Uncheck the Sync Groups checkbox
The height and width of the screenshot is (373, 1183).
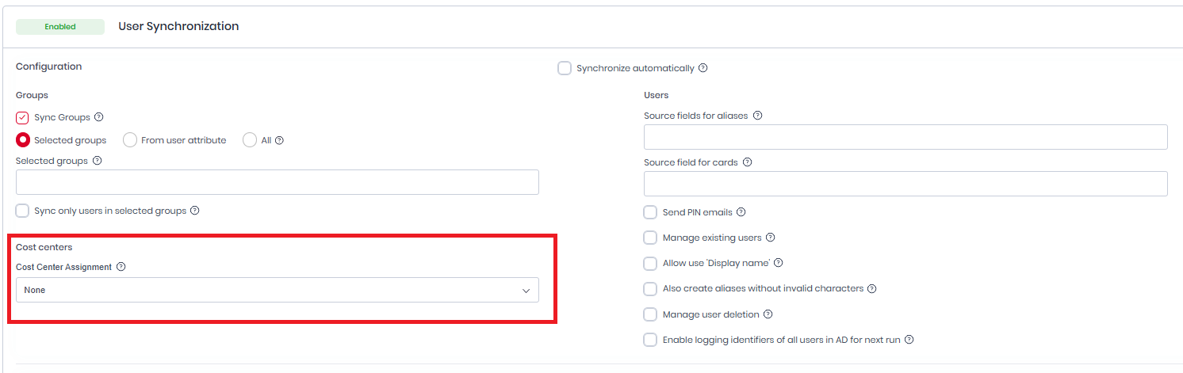(22, 117)
